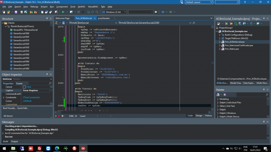Open the Refactor menu
Image resolution: width=271 pixels, height=152 pixels.
tap(34, 7)
